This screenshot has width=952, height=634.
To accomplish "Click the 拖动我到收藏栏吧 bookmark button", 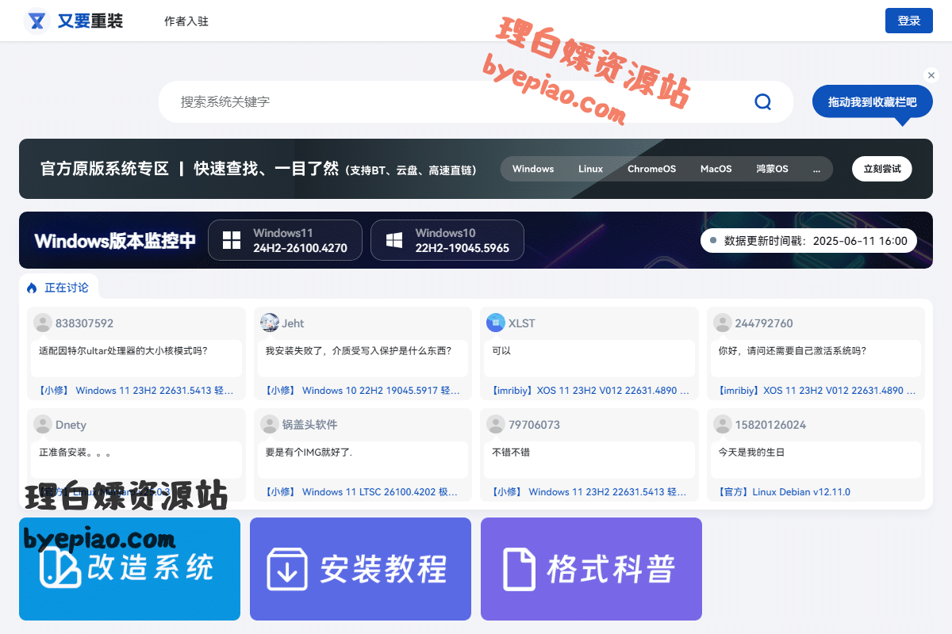I will 872,102.
